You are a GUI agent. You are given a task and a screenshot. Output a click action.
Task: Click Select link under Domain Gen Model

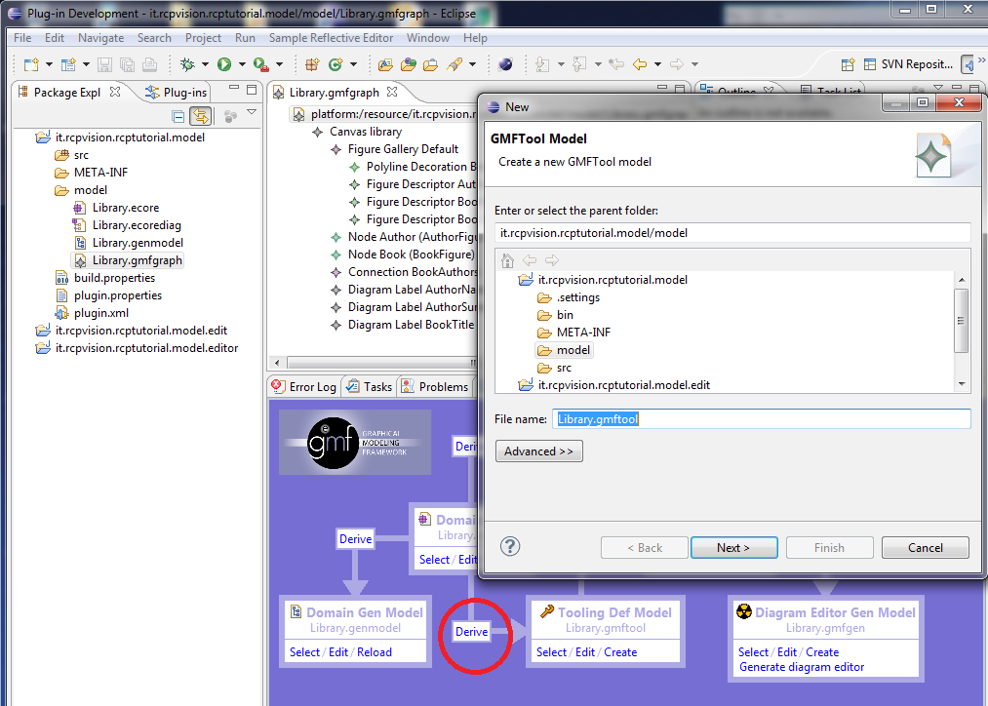pyautogui.click(x=304, y=652)
